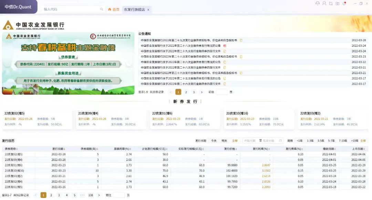The height and width of the screenshot is (200, 372).
Task: Open customer service headset icon
Action: click(x=318, y=3)
